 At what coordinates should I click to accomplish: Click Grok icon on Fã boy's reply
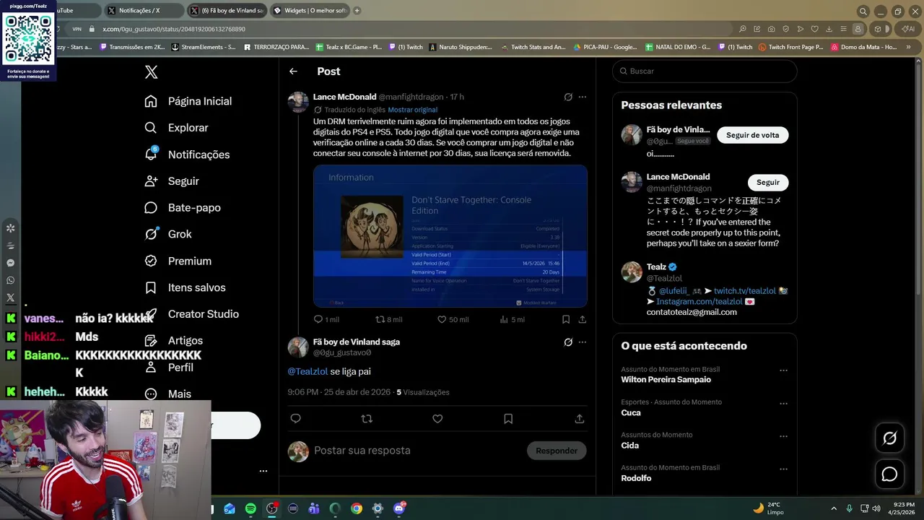pos(568,342)
